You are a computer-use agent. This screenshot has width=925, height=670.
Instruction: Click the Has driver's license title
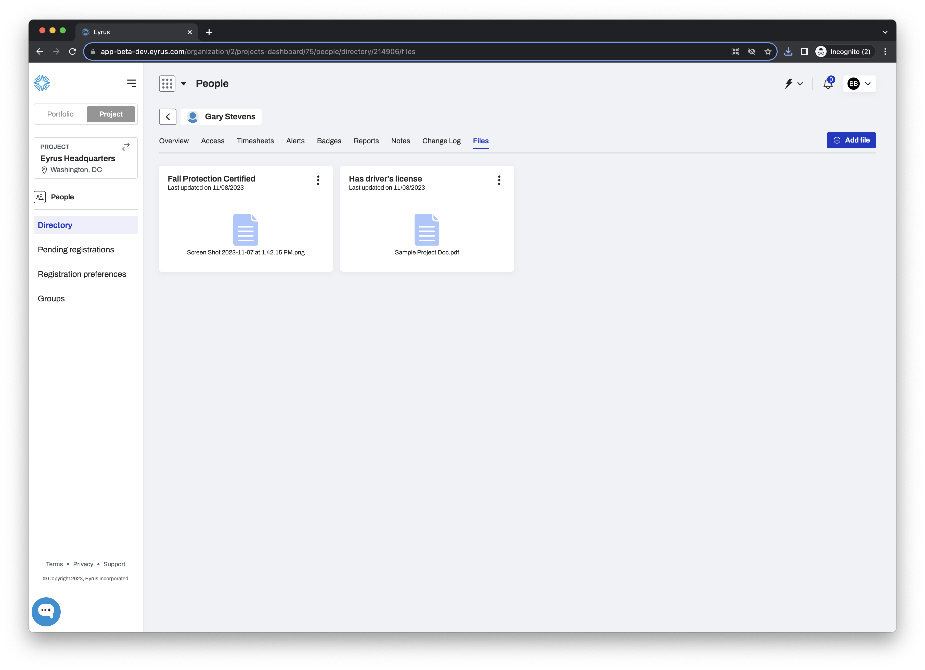pyautogui.click(x=386, y=179)
